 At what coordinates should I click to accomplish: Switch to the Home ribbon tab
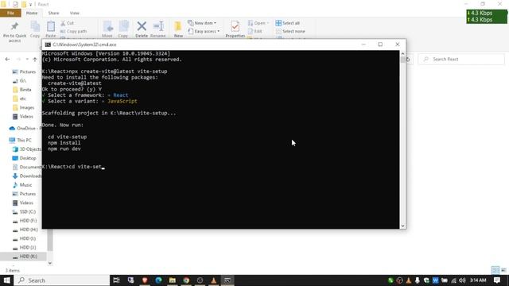point(32,13)
